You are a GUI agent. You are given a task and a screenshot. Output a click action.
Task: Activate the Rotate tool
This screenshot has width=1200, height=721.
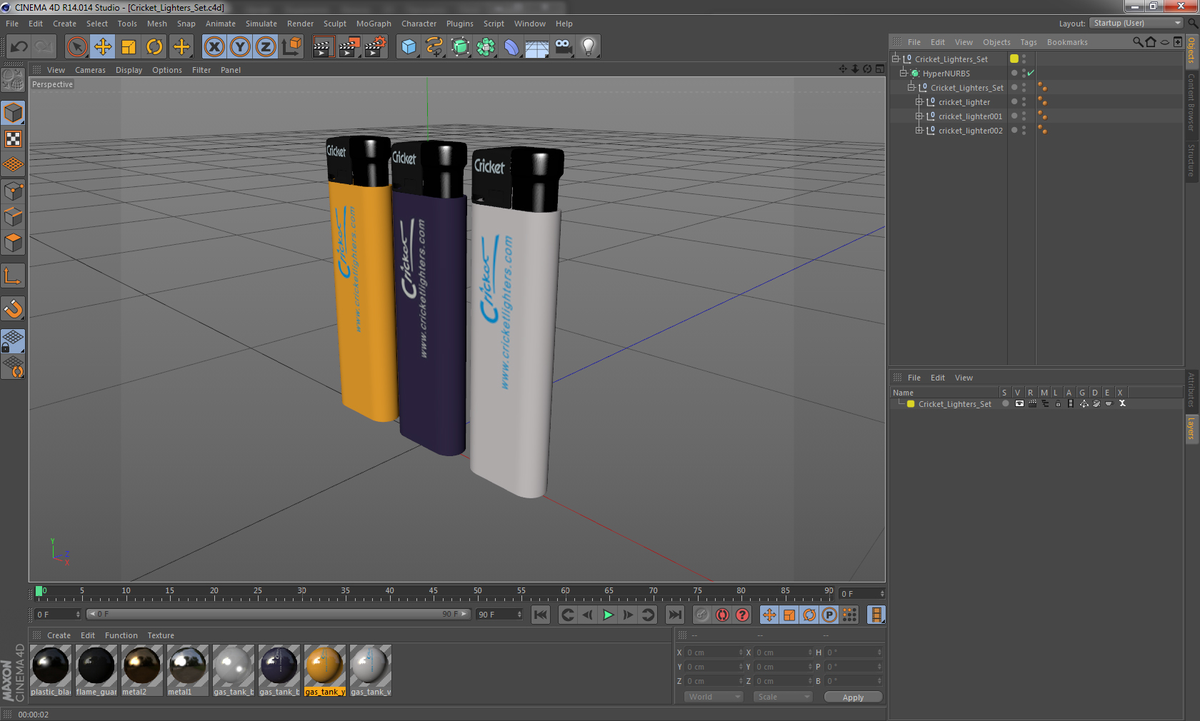[154, 47]
